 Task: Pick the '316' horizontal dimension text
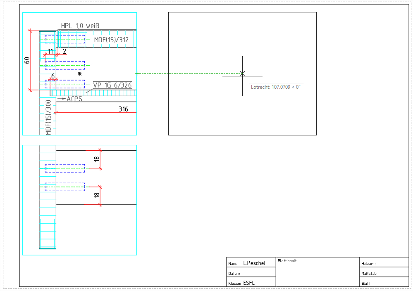(123, 109)
